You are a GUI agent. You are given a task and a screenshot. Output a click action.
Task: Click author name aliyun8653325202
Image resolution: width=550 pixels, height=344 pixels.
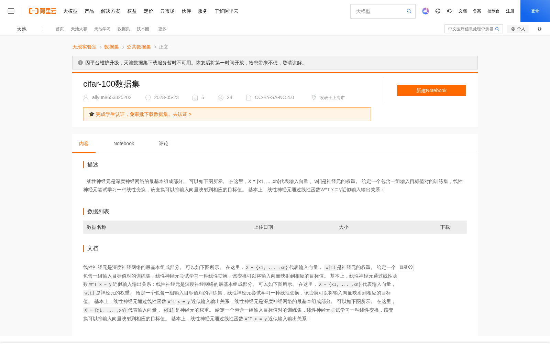point(112,98)
